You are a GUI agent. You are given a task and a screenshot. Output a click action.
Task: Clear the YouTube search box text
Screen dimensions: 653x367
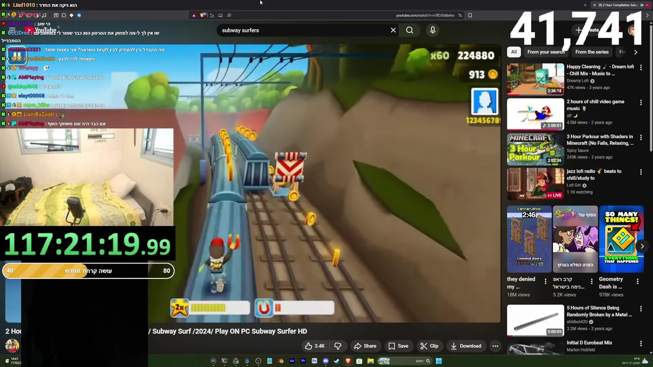click(393, 30)
